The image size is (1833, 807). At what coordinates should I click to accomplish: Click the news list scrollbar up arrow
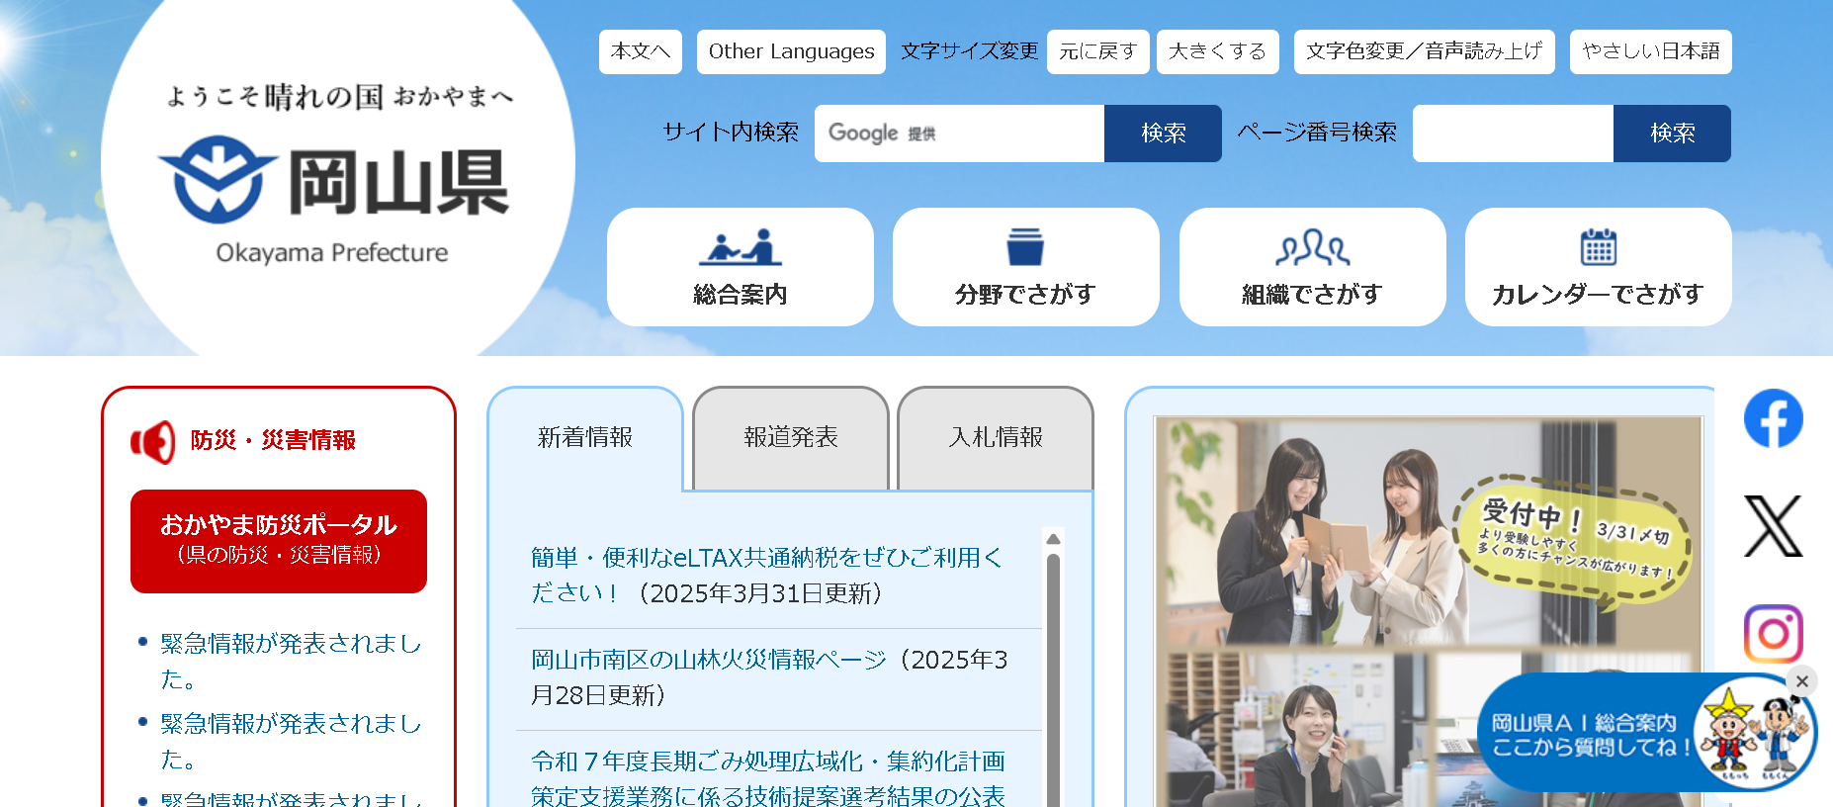click(x=1053, y=539)
